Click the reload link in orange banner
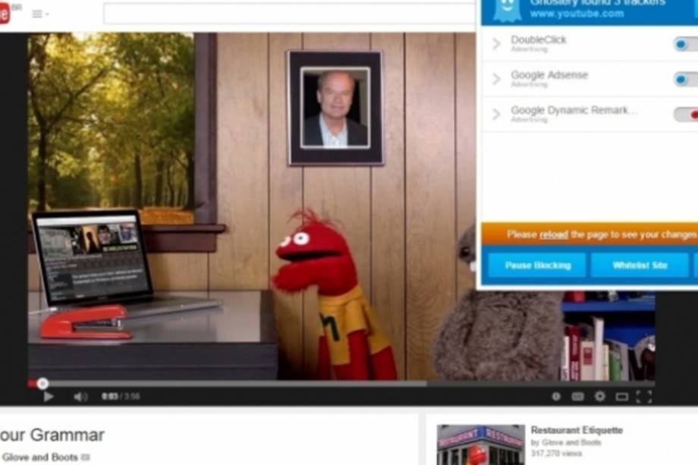 click(553, 234)
